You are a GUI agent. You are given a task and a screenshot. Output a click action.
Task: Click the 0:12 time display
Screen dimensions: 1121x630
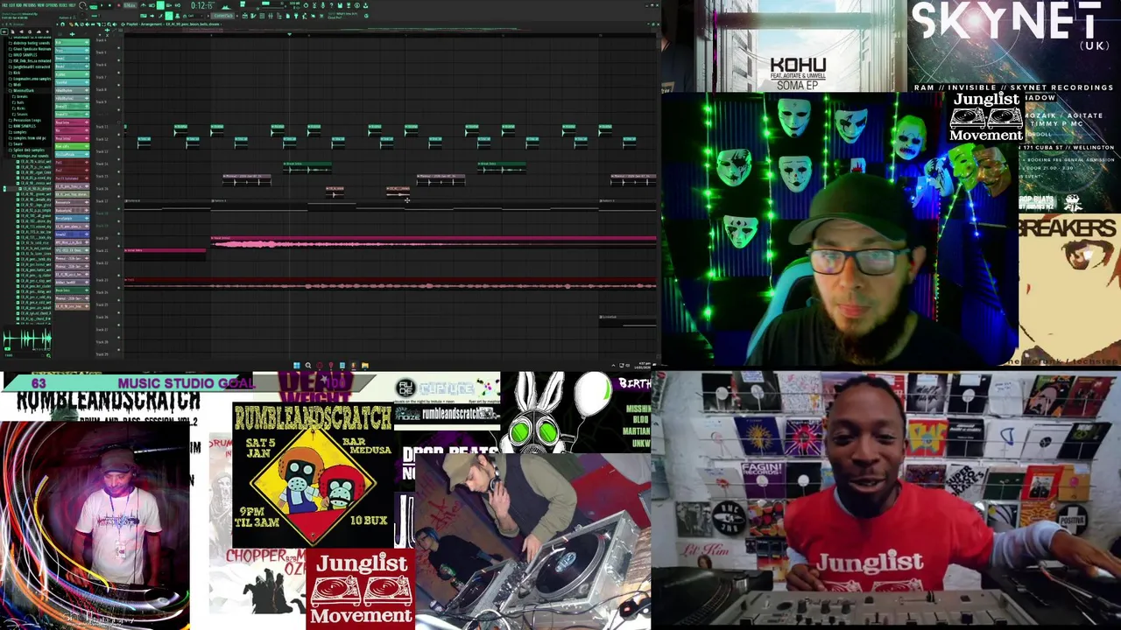[x=204, y=5]
